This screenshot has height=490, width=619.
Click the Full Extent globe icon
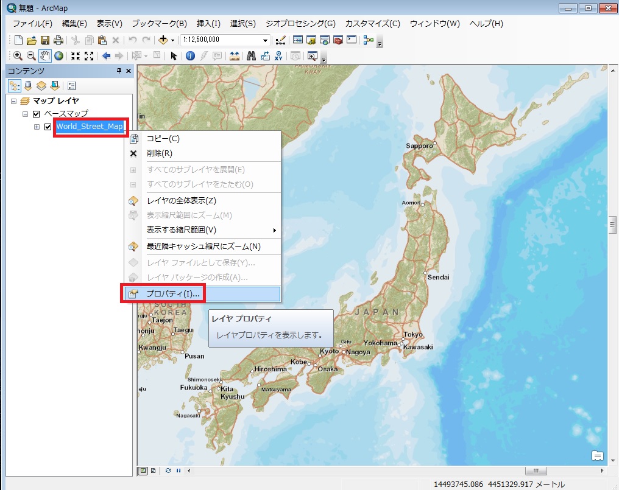pyautogui.click(x=58, y=56)
